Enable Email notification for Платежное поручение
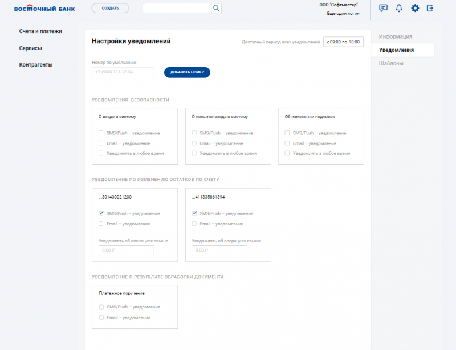This screenshot has width=456, height=350. (101, 318)
